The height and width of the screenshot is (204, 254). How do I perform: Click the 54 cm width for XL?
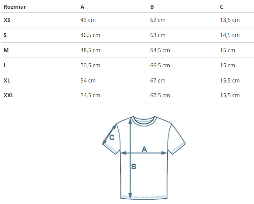(x=88, y=80)
